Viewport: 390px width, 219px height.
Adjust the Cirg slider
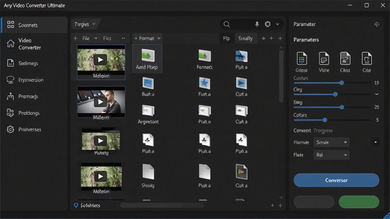click(335, 94)
